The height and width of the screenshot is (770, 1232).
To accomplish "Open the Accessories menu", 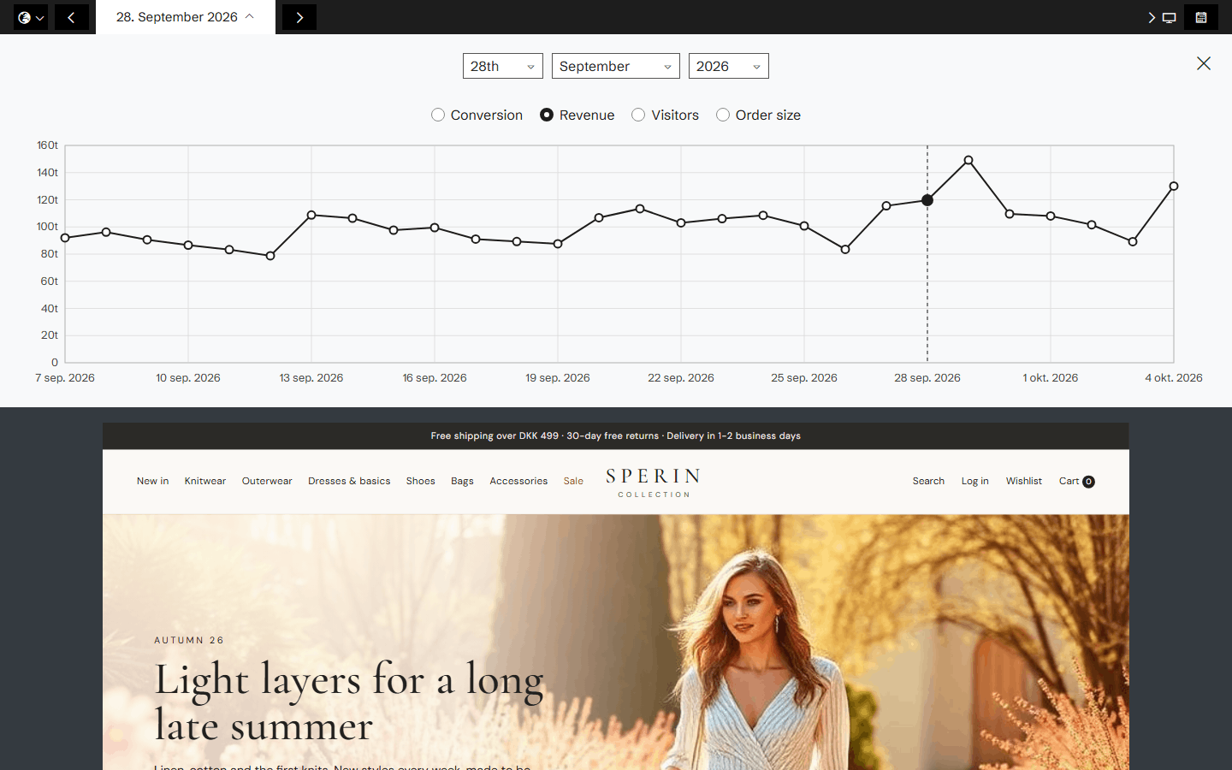I will [518, 481].
